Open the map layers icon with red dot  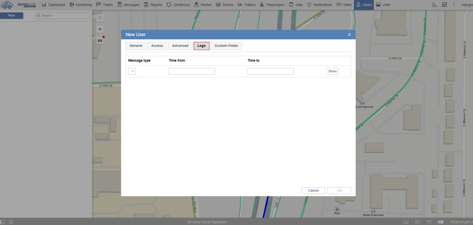point(100,40)
